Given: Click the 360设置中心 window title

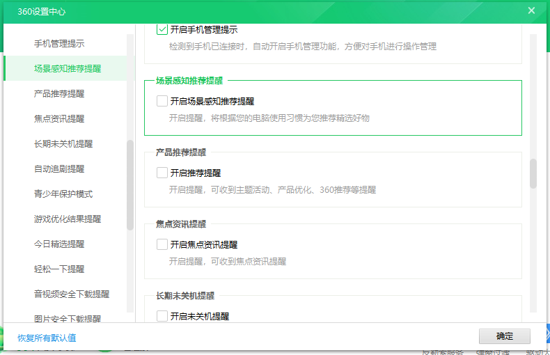Looking at the screenshot, I should pyautogui.click(x=41, y=12).
